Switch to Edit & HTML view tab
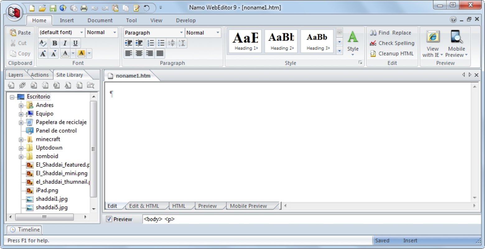Screen dimensions: 485x249 click(x=144, y=206)
